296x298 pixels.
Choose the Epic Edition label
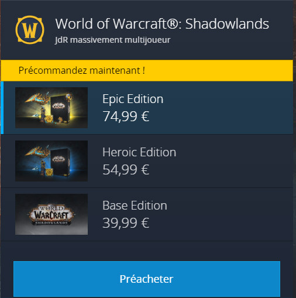(133, 99)
